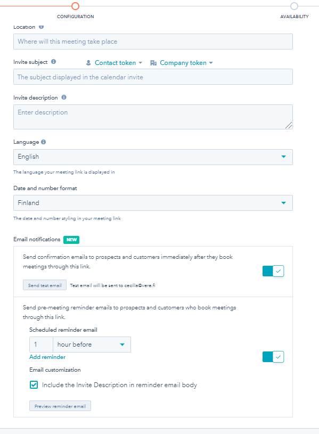Image resolution: width=319 pixels, height=434 pixels.
Task: Click the Location info icon
Action: (x=41, y=27)
